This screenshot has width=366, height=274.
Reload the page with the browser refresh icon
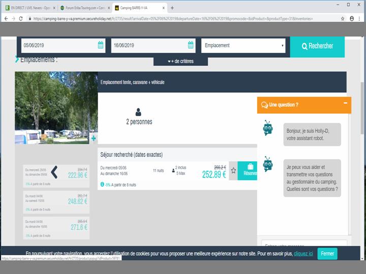point(20,18)
